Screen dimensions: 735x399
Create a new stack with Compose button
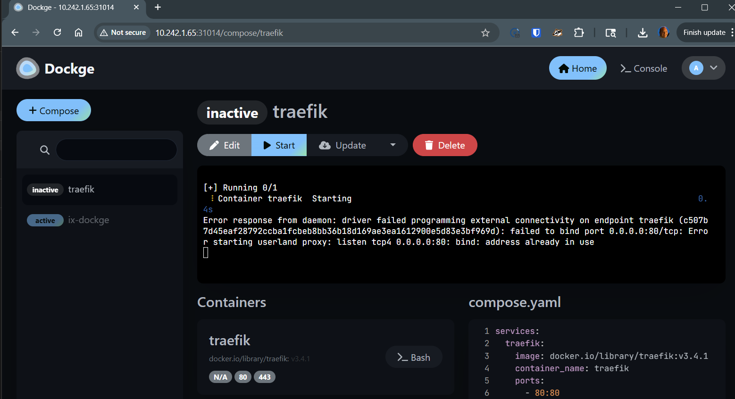tap(54, 110)
